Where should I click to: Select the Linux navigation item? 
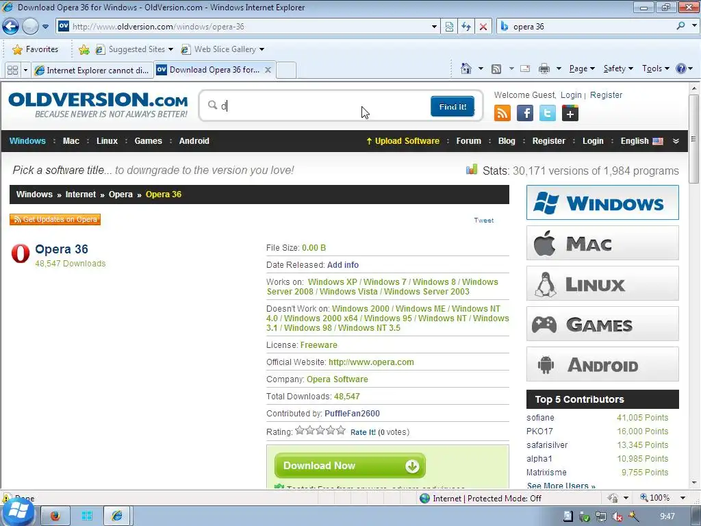107,141
